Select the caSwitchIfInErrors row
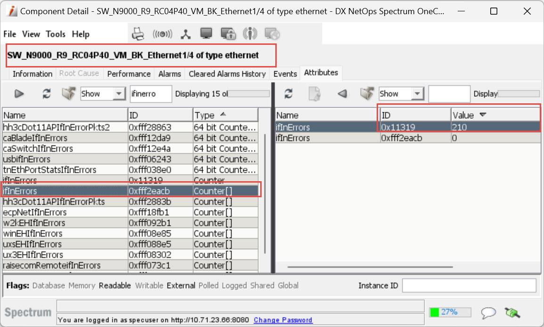Viewport: 544px width, 327px height. click(x=130, y=149)
